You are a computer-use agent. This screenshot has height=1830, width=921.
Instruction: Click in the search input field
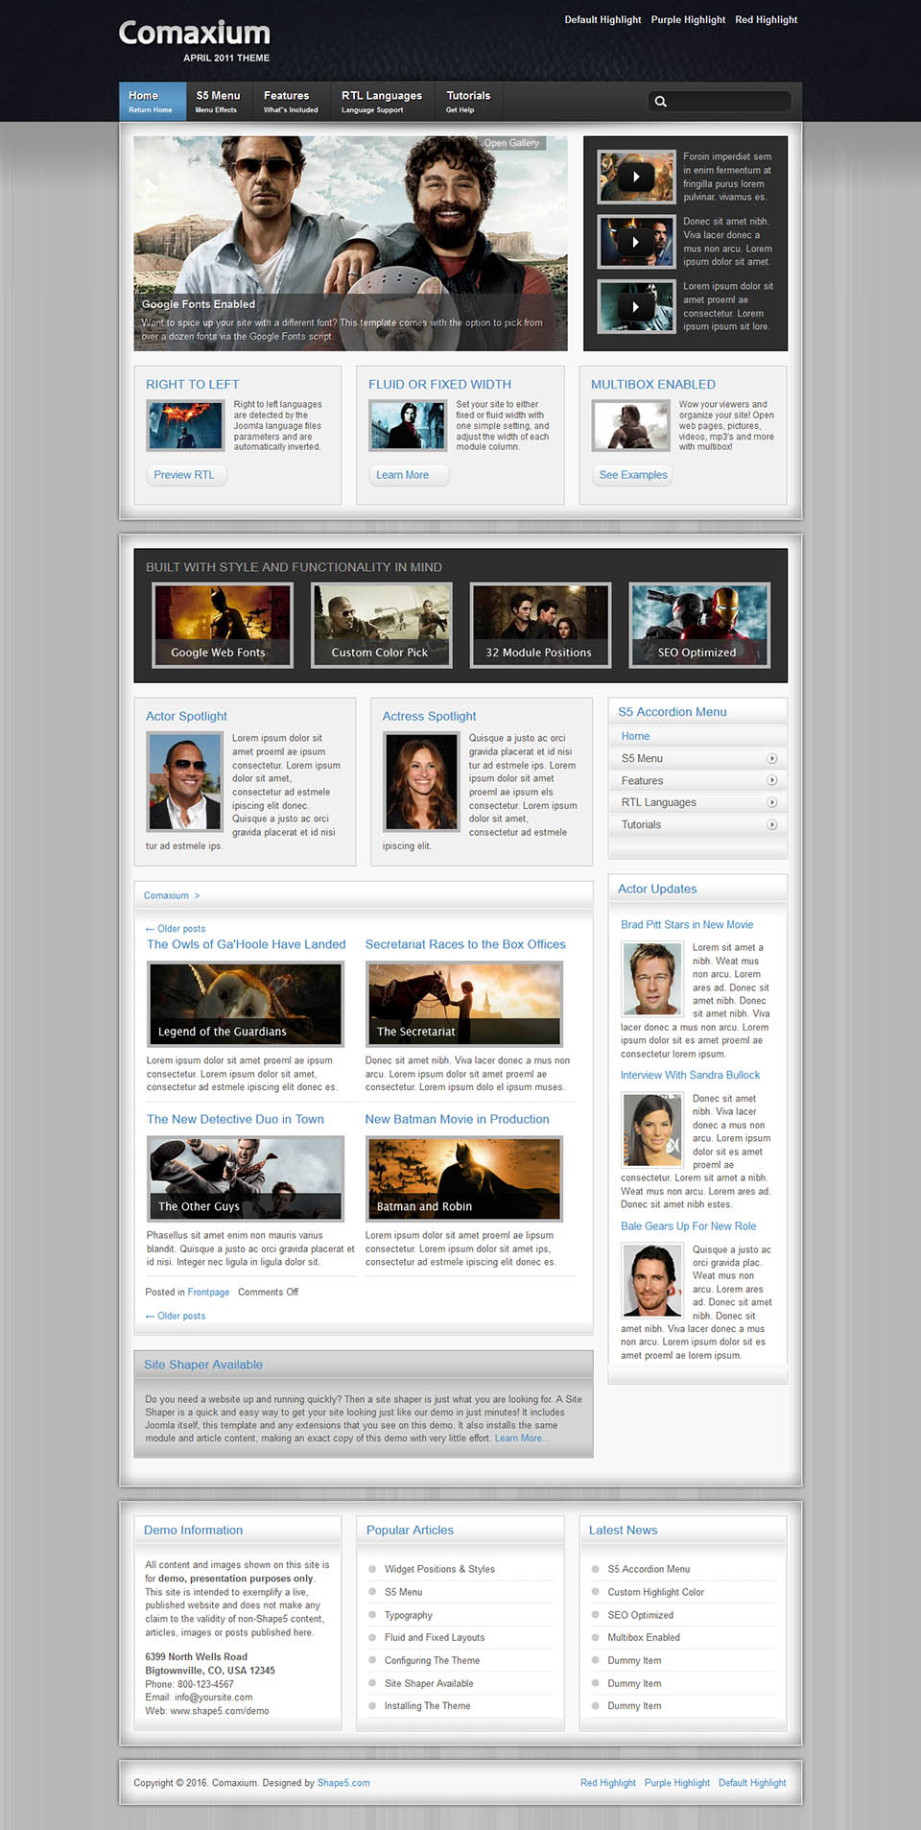coord(729,102)
